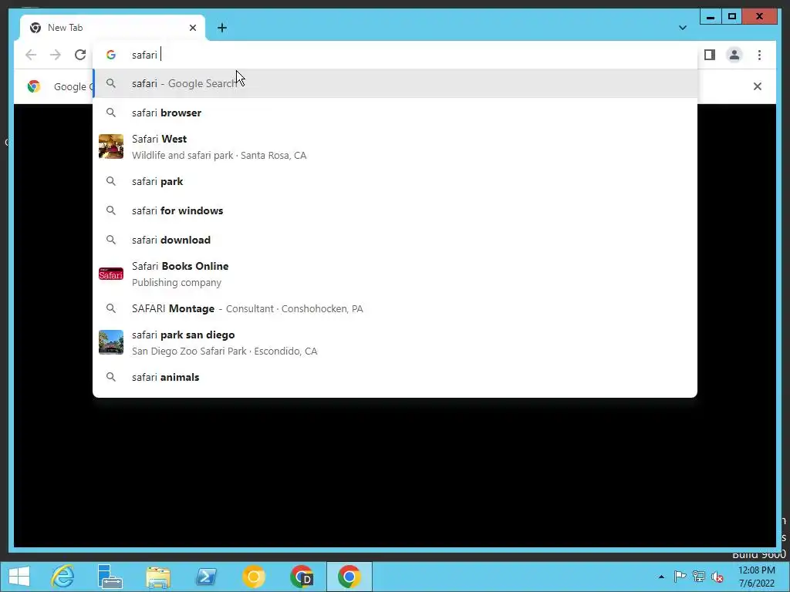
Task: Pick the 'safari for windows' suggestion
Action: 395,210
